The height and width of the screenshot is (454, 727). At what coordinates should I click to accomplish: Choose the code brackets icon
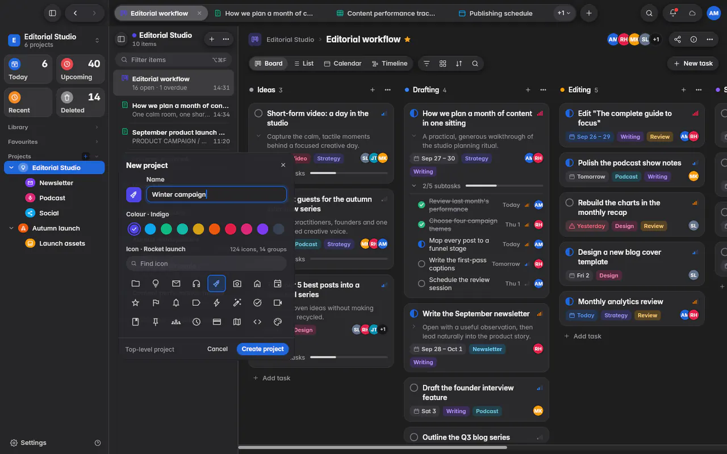click(x=257, y=322)
